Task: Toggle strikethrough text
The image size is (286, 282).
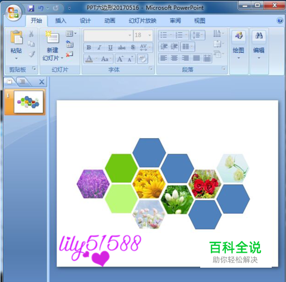Action: tap(122, 48)
